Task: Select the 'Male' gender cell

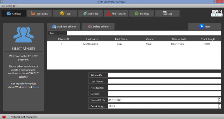Action: click(x=149, y=44)
